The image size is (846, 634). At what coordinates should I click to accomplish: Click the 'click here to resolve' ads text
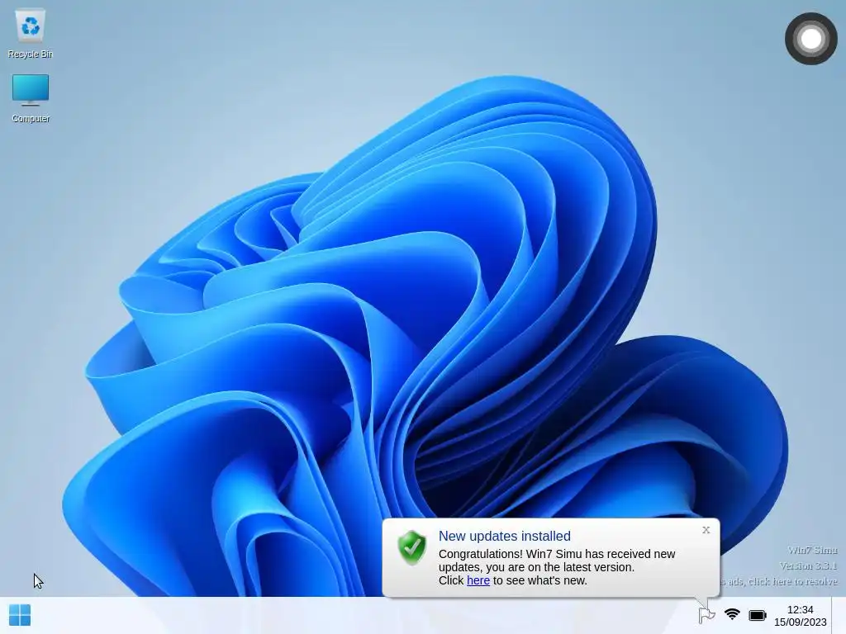click(x=778, y=581)
